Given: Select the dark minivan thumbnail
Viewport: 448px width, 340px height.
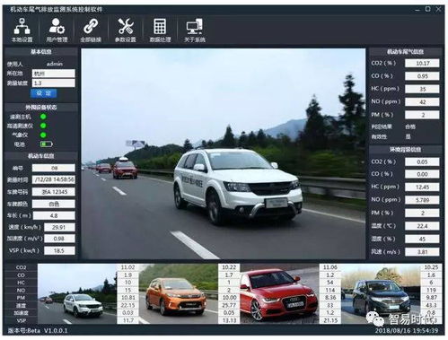Looking at the screenshot, I should tap(381, 294).
